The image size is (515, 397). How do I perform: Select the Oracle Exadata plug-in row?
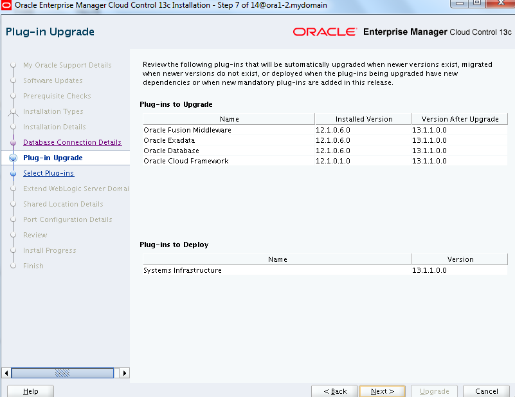pyautogui.click(x=169, y=140)
